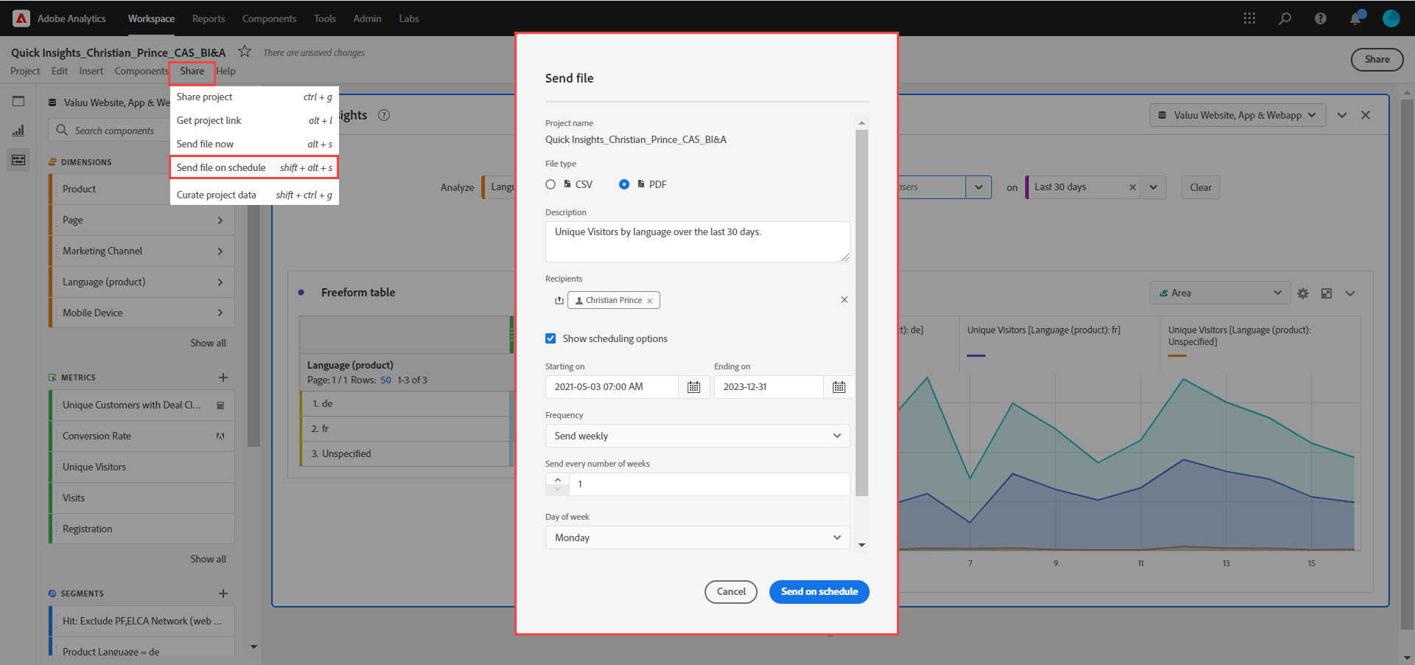Remove Christian Prince recipient chip
The image size is (1415, 665).
tap(650, 301)
